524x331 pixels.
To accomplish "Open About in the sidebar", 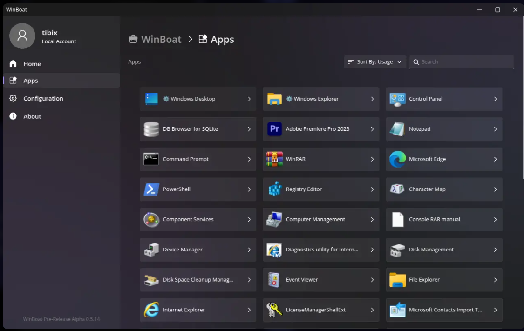I will 61,116.
